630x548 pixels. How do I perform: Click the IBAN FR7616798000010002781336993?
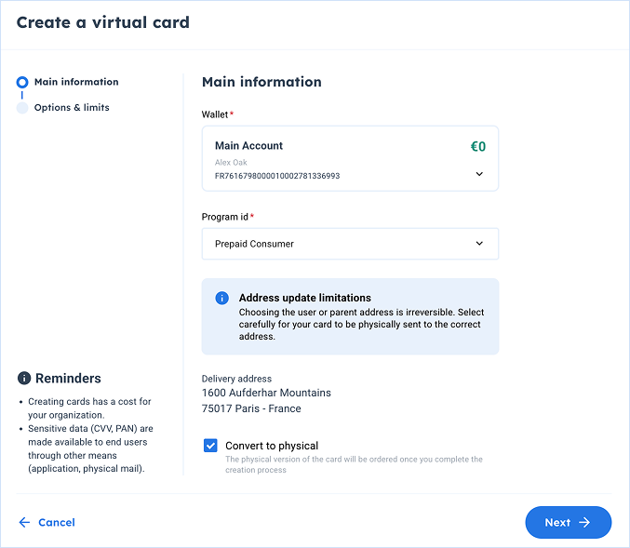pyautogui.click(x=277, y=176)
